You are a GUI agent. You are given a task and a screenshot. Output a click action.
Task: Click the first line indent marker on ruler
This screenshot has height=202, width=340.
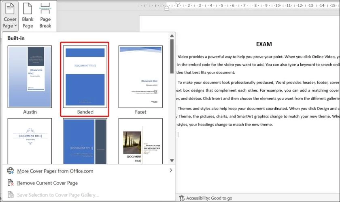tap(178, 4)
